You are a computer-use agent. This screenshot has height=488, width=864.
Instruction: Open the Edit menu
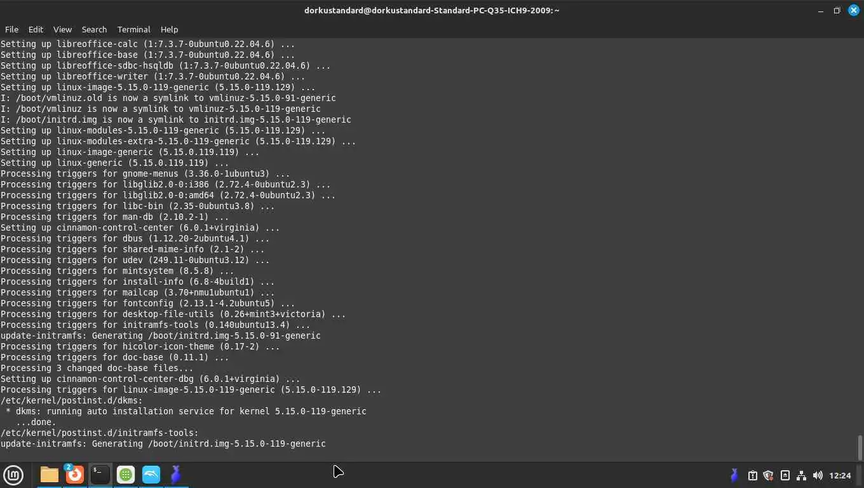(36, 29)
